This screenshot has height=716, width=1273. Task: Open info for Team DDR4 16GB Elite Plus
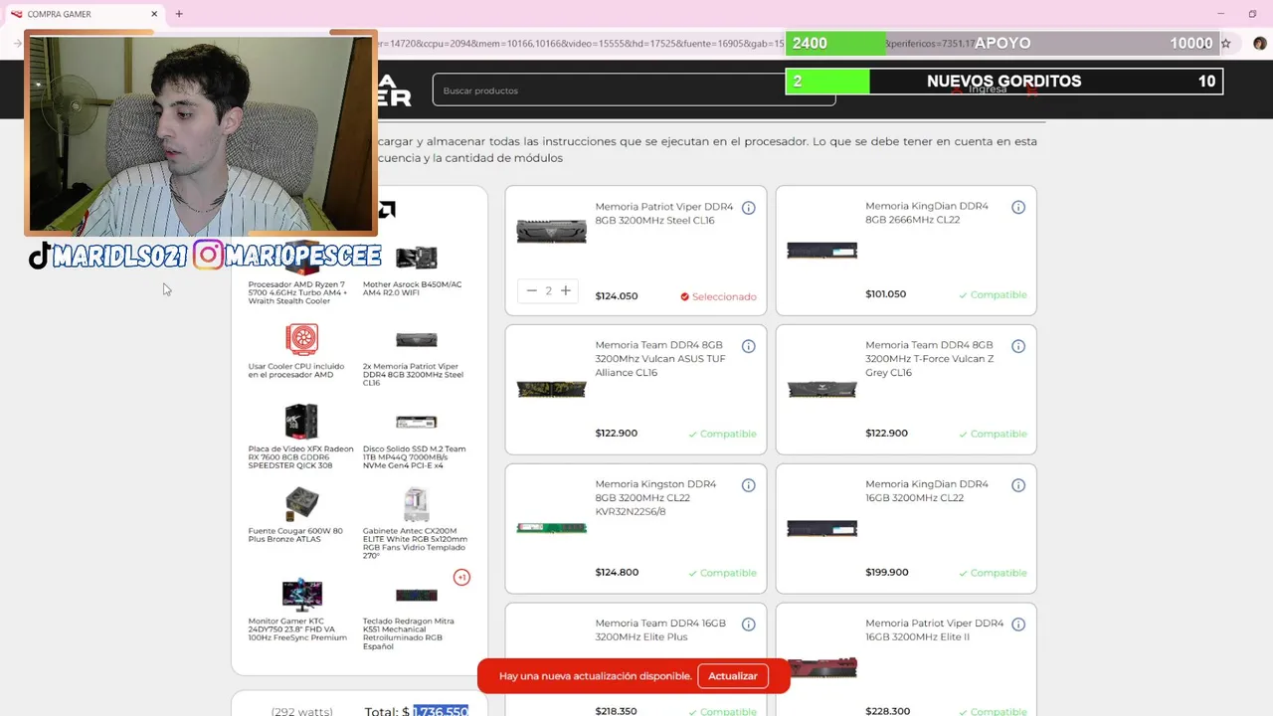[x=749, y=625]
